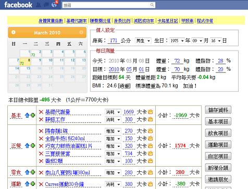Click the calorie value 320 for the cake
248x189 pixels.
coord(129,146)
